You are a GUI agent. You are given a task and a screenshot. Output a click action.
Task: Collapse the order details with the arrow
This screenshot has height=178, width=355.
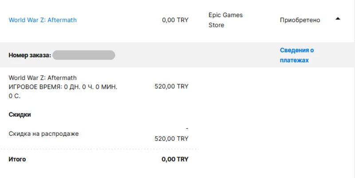(338, 19)
